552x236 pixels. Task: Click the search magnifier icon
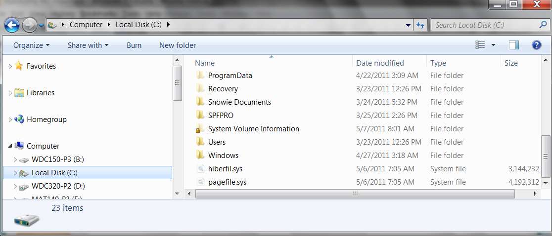543,25
